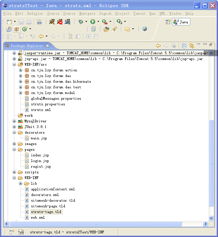This screenshot has height=237, width=218.
Task: Close the Package Explorer view tab
Action: pyautogui.click(x=47, y=46)
